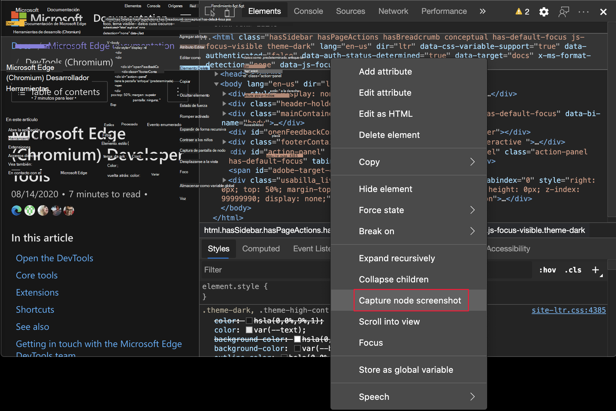Open the warnings counter showing 2
This screenshot has width=616, height=411.
[522, 12]
